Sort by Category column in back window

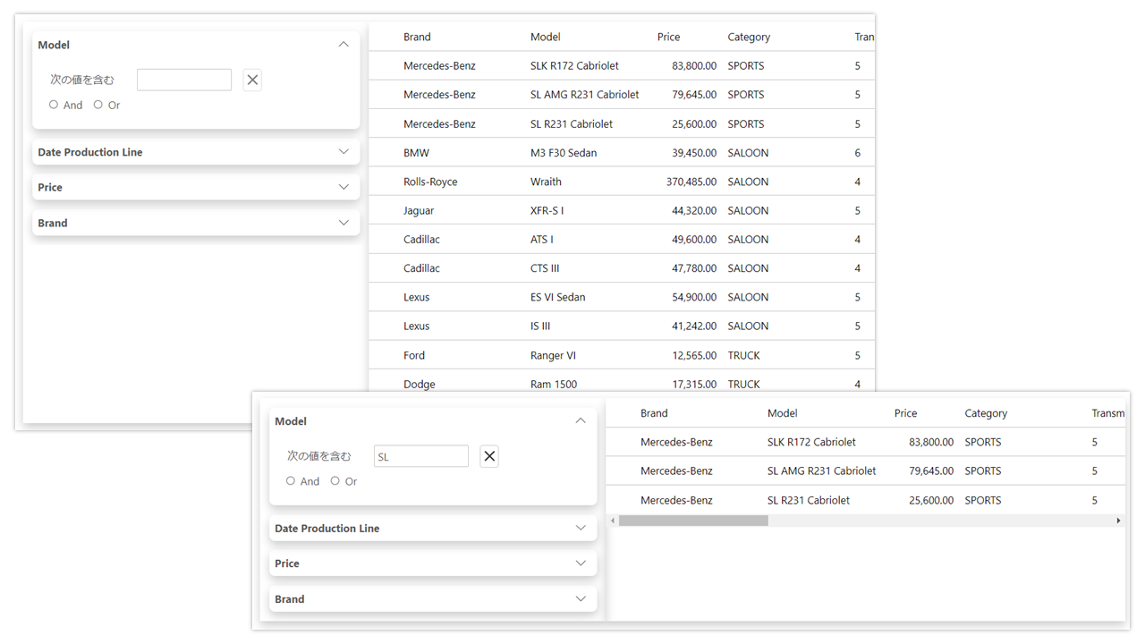[749, 37]
